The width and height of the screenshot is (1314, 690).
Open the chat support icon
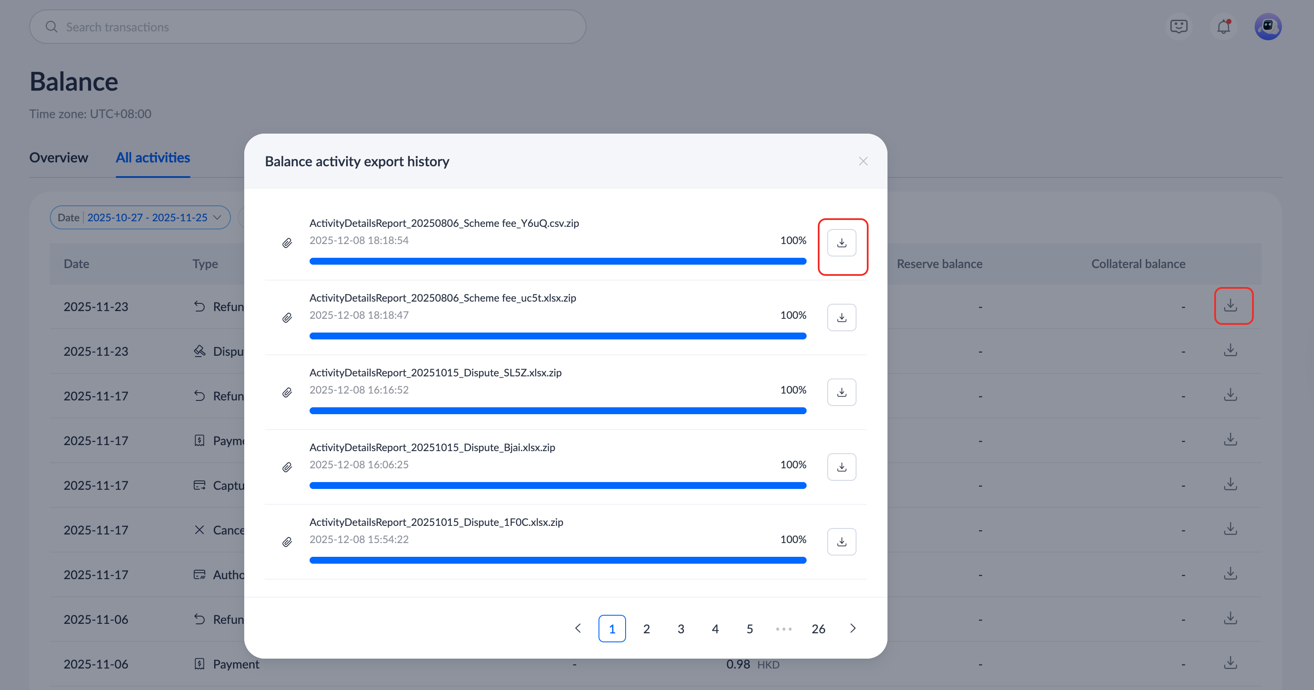pyautogui.click(x=1178, y=27)
